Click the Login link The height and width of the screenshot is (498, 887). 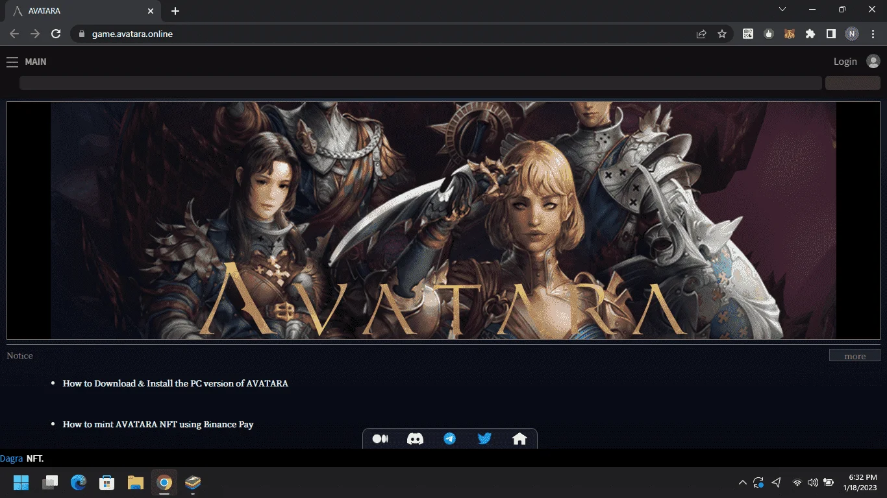(x=845, y=62)
